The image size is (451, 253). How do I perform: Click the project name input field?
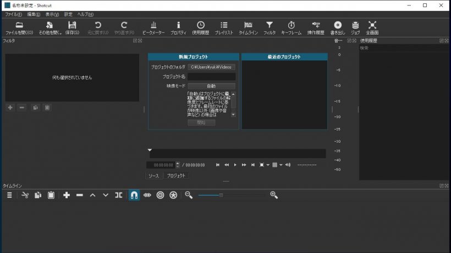click(x=211, y=77)
